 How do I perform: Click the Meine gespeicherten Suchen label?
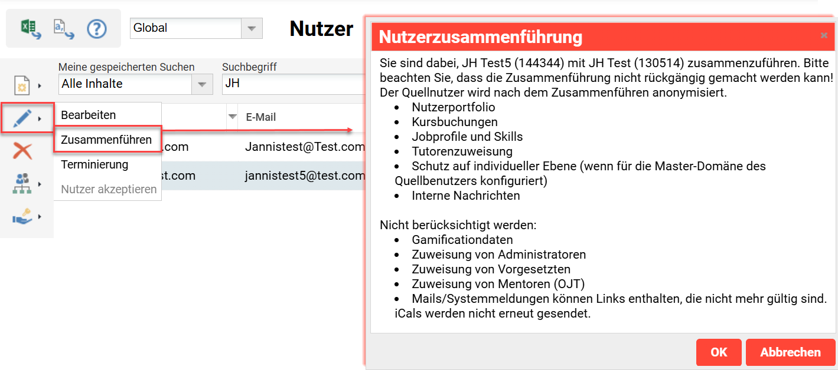point(126,67)
